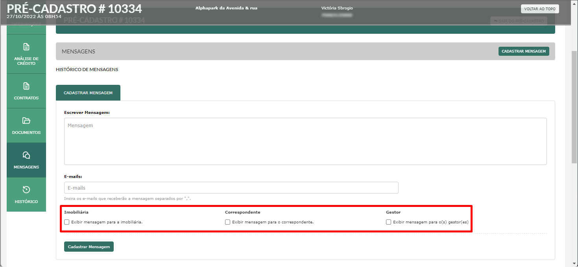Click the Victória Sbrogio name in header
The height and width of the screenshot is (267, 578).
[337, 8]
